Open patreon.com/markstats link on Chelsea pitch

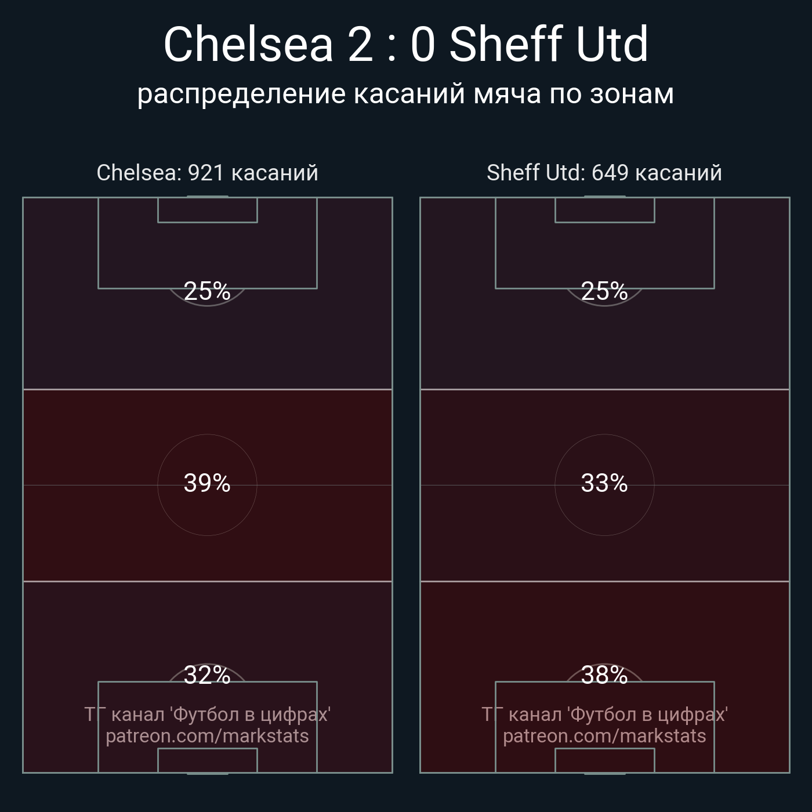[x=207, y=737]
